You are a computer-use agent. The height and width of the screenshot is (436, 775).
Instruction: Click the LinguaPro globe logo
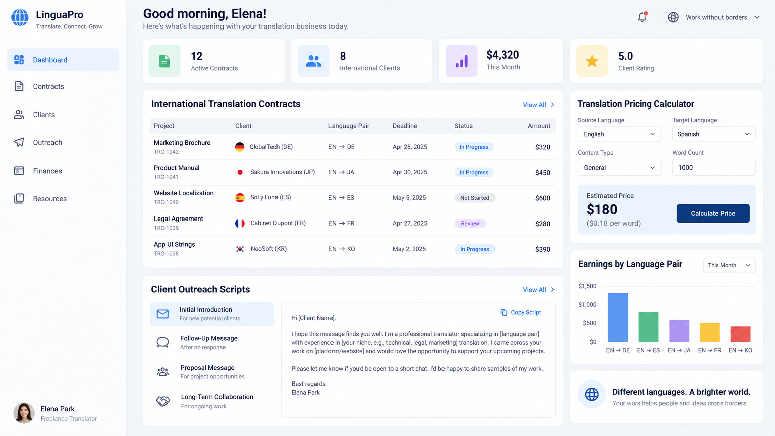[20, 18]
